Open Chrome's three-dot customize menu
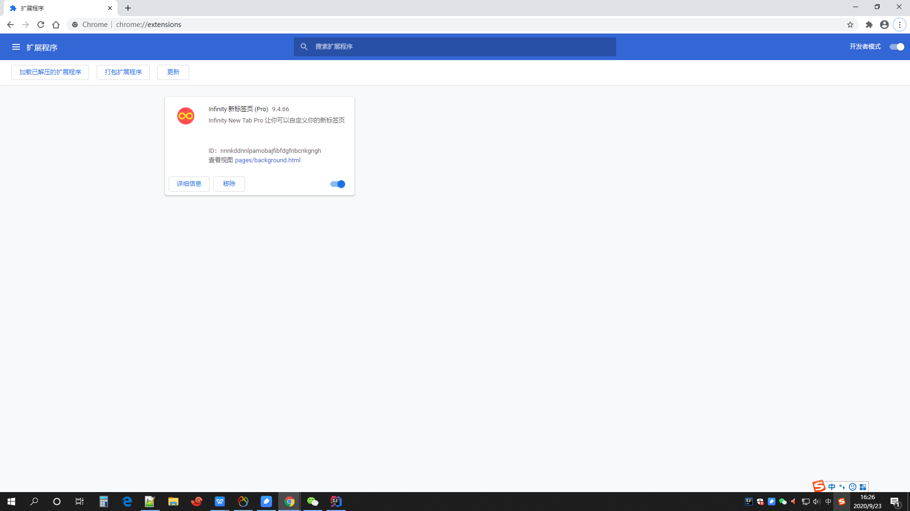The image size is (910, 511). (900, 25)
